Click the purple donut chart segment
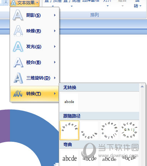 click(5, 126)
